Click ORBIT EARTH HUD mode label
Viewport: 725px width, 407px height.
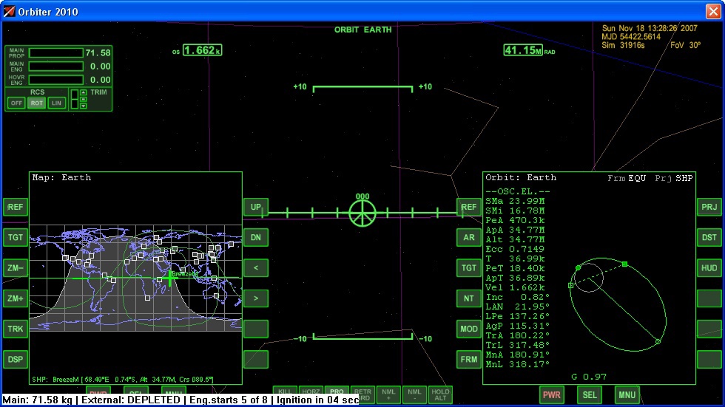(x=363, y=30)
